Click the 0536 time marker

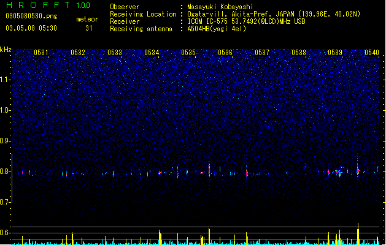click(x=225, y=53)
